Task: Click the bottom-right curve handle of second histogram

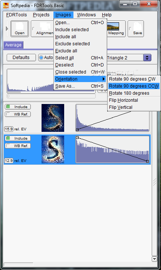Action: tap(147, 161)
